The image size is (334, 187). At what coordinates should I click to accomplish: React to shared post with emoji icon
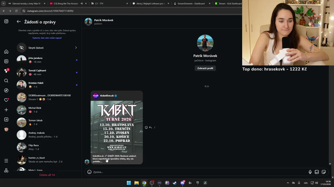[146, 128]
